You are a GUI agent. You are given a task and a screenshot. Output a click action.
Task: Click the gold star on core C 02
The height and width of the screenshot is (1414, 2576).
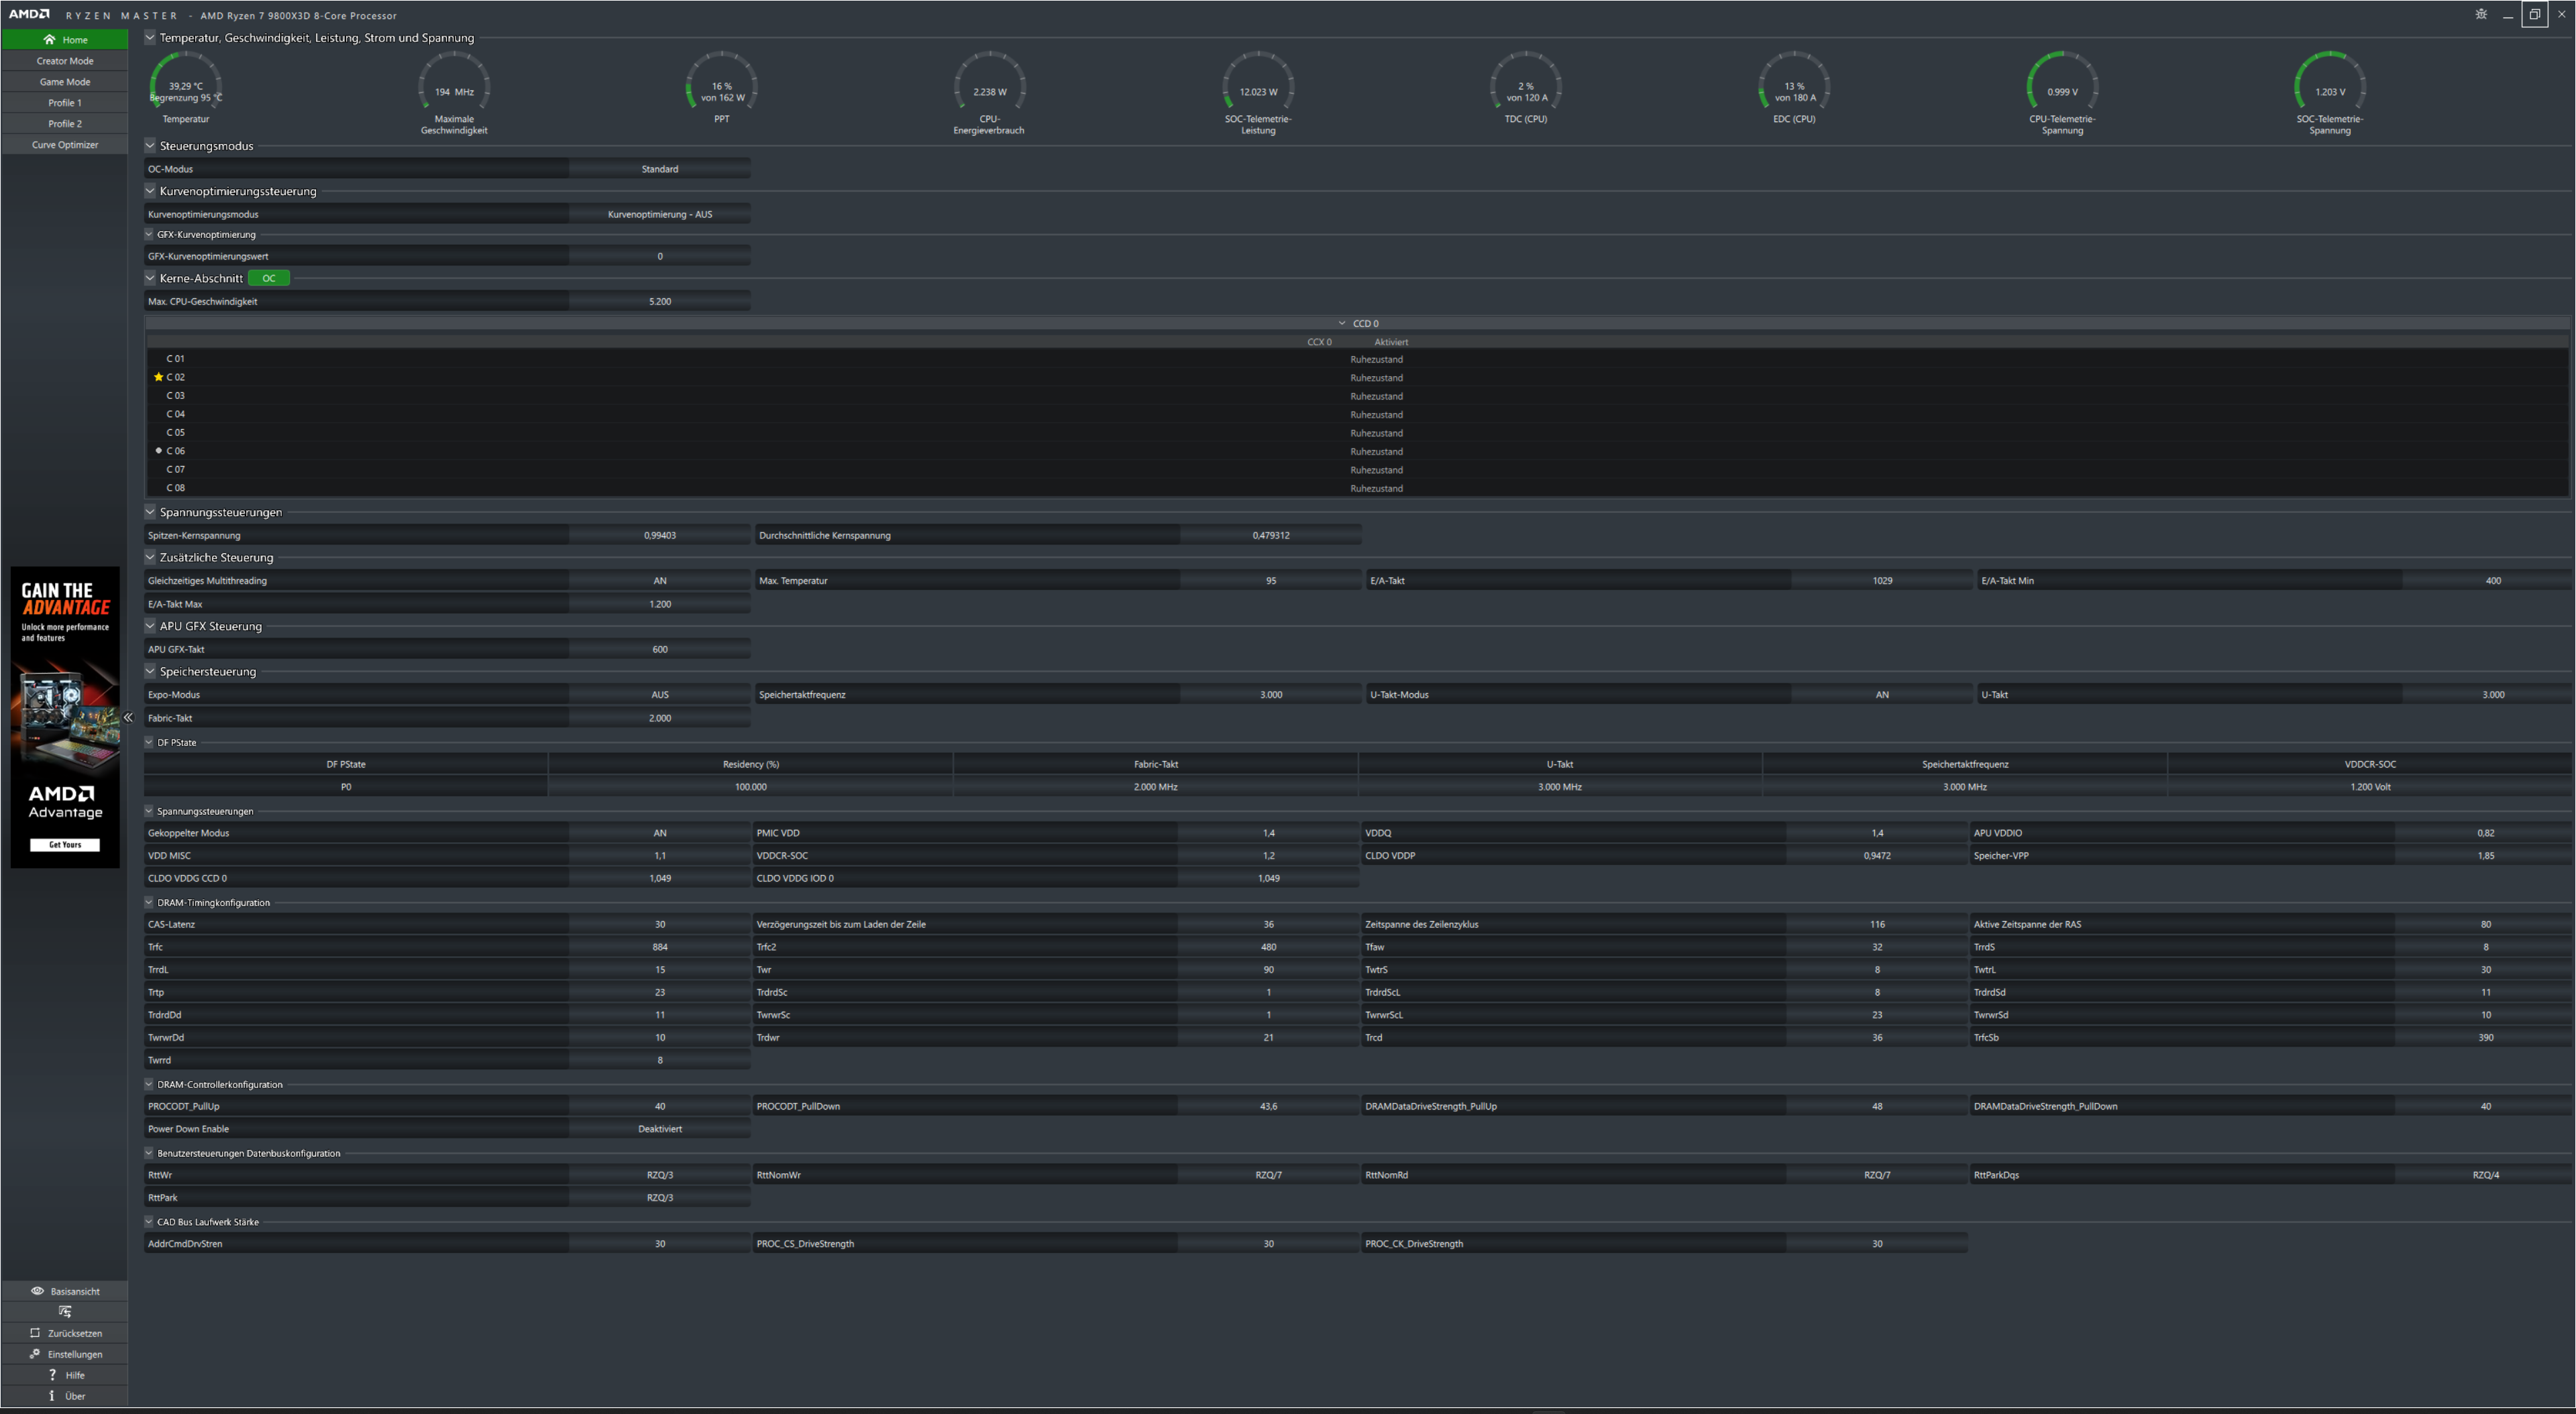click(158, 377)
